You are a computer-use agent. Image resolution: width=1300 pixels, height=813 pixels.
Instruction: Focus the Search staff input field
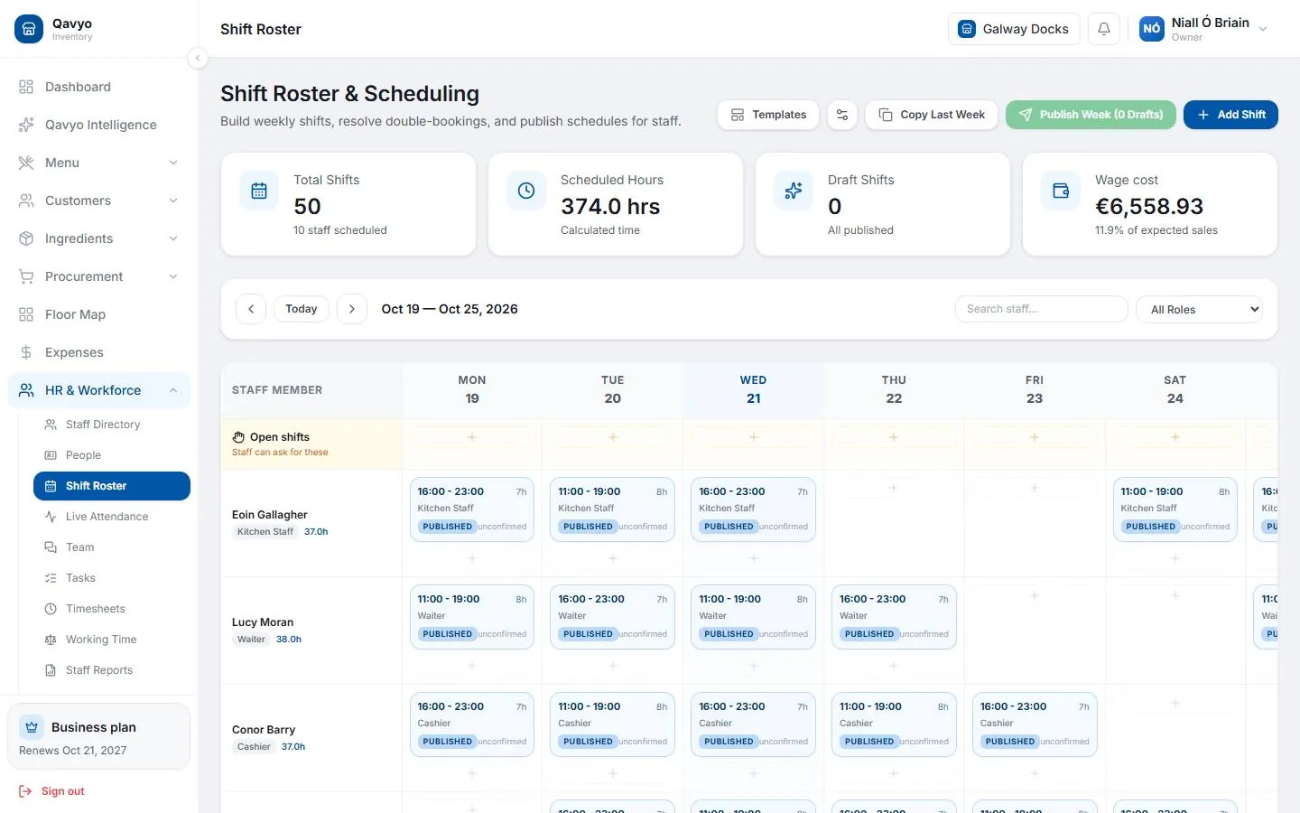pos(1041,309)
